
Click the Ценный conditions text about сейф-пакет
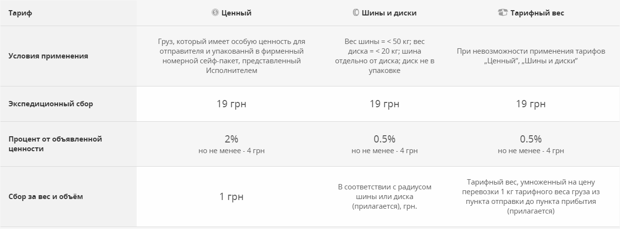231,56
